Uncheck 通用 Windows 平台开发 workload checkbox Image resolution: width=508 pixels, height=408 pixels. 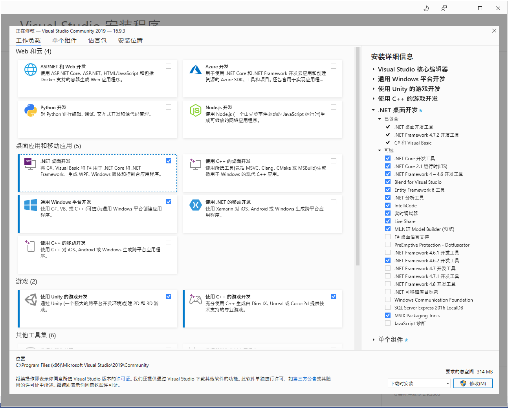tap(169, 202)
